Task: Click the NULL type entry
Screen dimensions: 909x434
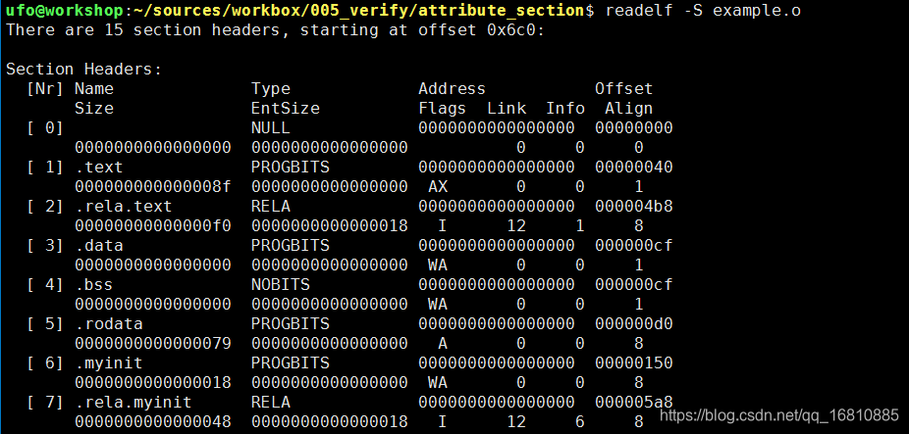Action: tap(270, 128)
